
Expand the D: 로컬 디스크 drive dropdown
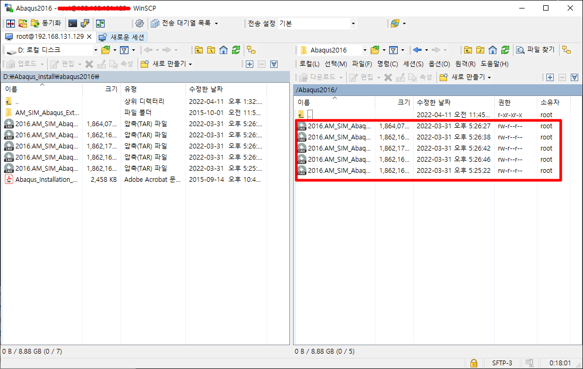point(96,50)
